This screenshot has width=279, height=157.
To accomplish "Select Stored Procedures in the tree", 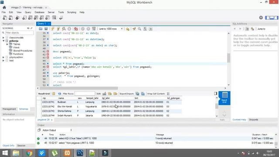I will (x=23, y=51).
